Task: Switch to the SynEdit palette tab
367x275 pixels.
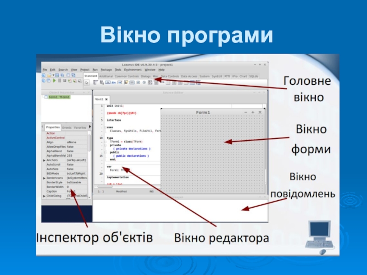Action: click(217, 76)
